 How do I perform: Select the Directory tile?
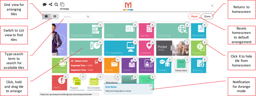click(x=199, y=65)
